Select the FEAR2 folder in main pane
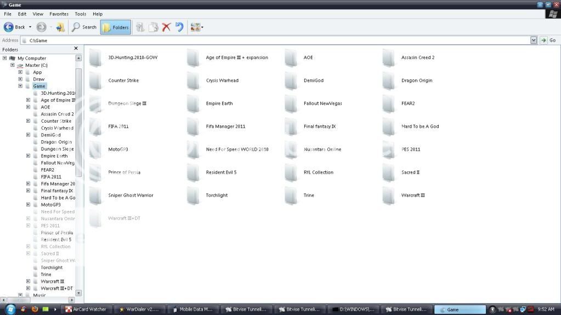Screen dimensions: 561x315 [399, 104]
